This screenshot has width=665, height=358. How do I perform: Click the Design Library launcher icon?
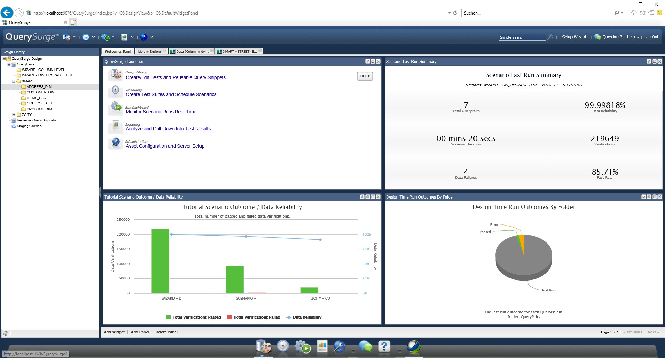point(116,74)
